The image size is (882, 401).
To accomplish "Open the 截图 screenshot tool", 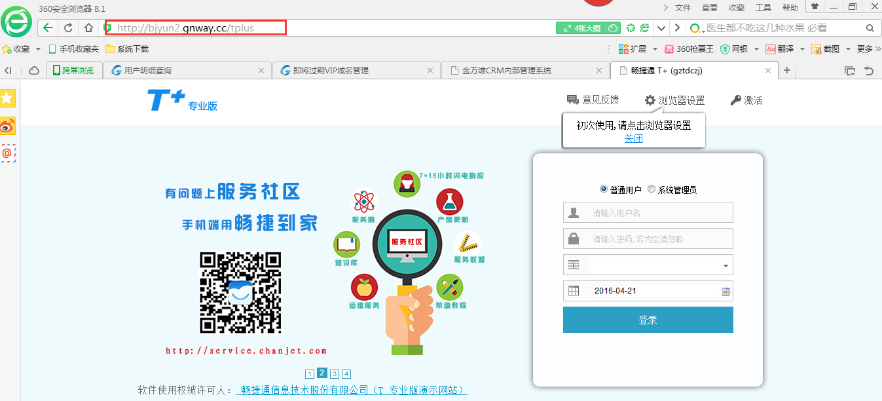I will (x=825, y=49).
